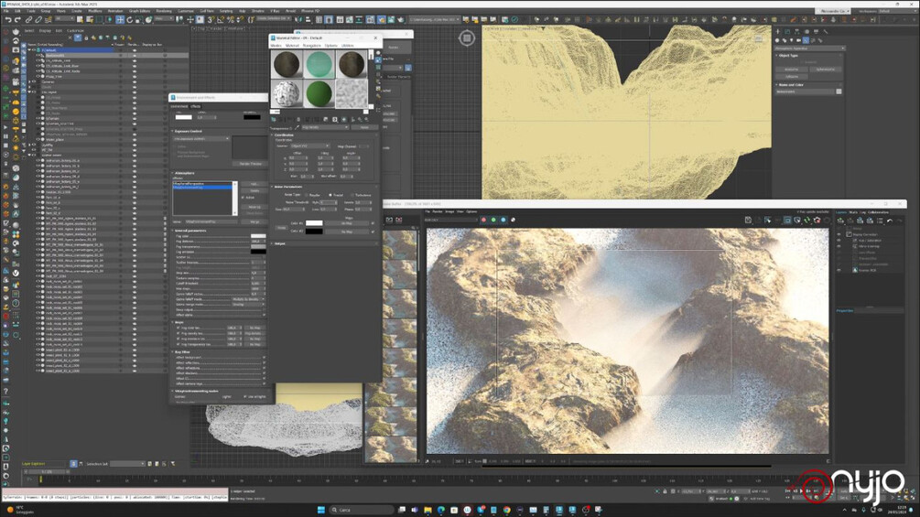Open the reference coordinate system dropdown

pyautogui.click(x=164, y=19)
